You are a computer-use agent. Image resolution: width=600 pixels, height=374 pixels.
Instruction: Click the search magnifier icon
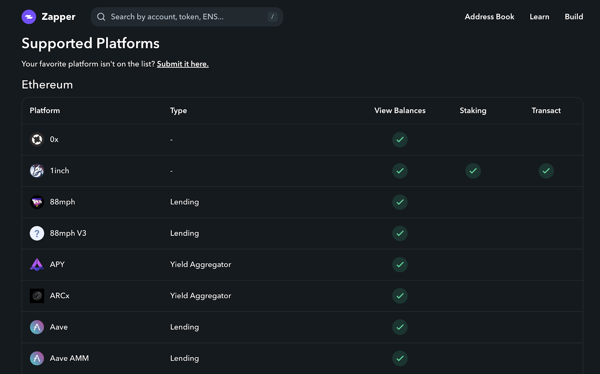[x=101, y=17]
